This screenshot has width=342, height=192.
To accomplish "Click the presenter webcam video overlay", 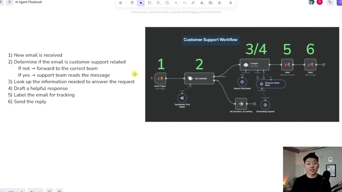I will click(312, 169).
